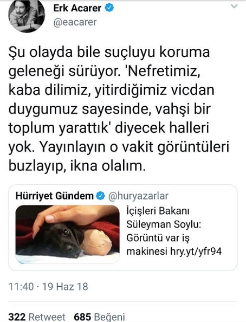The width and height of the screenshot is (246, 322).
Task: Open the quoted Hürriyet Gündem tweet card
Action: click(x=123, y=228)
